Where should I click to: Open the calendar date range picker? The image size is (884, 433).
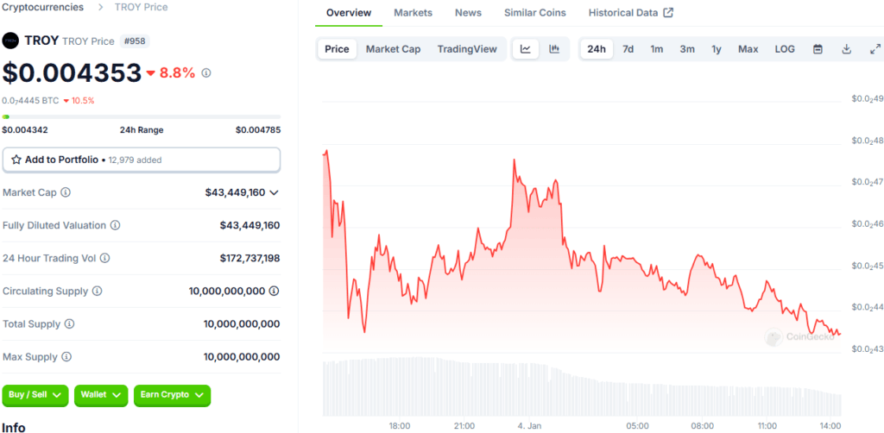818,49
